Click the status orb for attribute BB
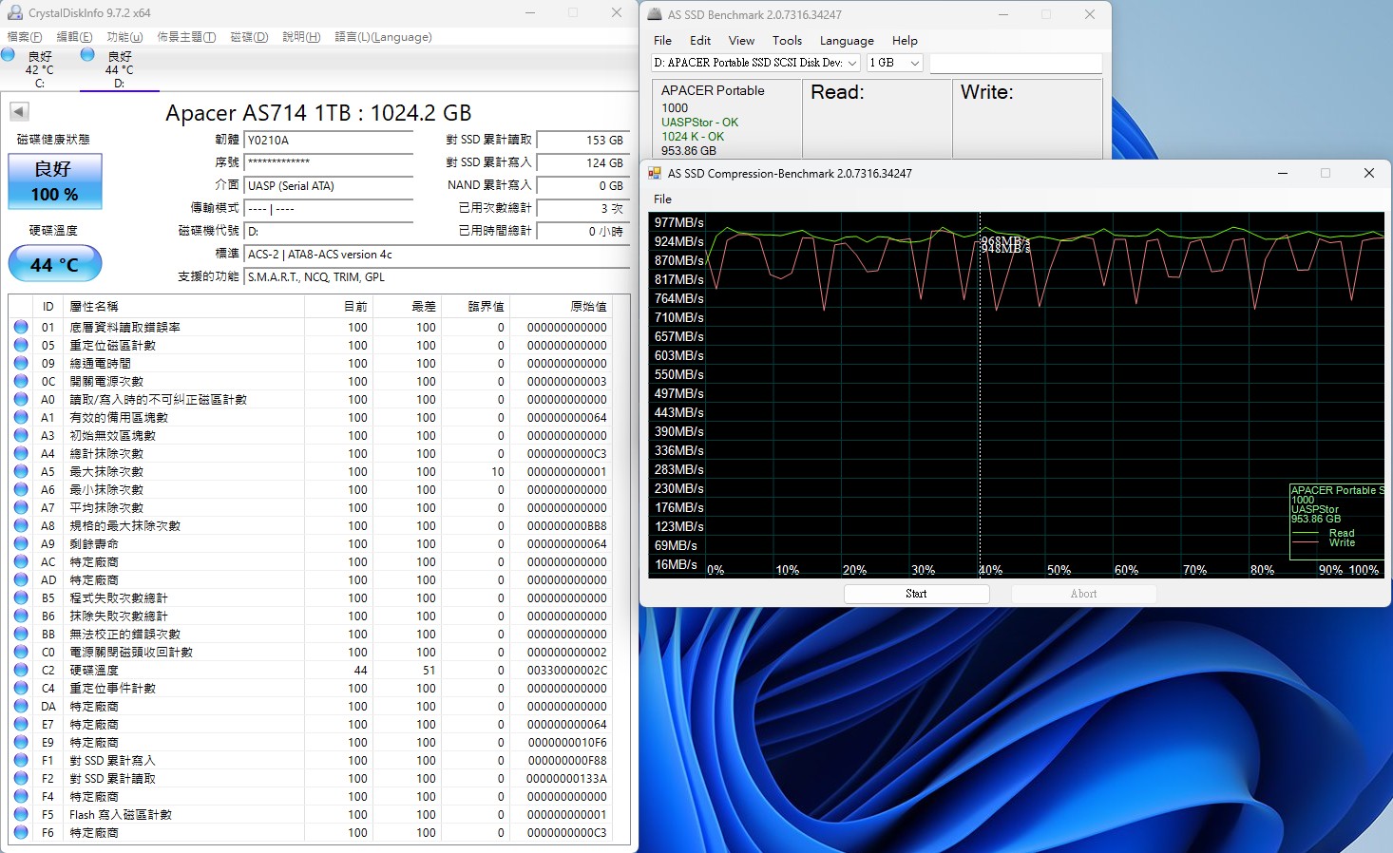The image size is (1393, 853). click(x=21, y=634)
